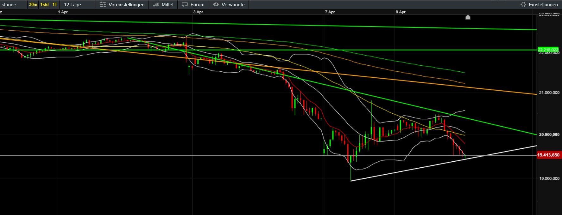Open Einstellungen settings with gear icon

click(539, 5)
